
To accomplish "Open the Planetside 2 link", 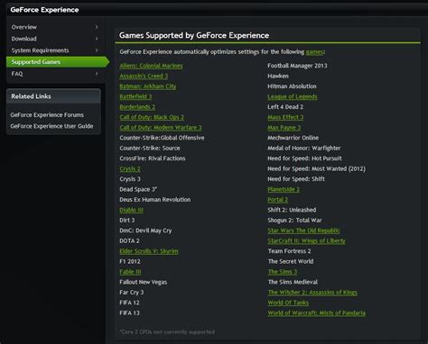I will tap(284, 189).
